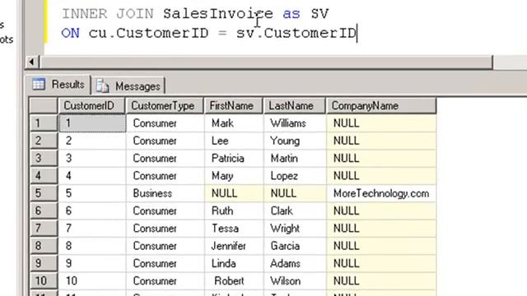Click the 'Patricia' first name cell
This screenshot has width=527, height=296.
click(x=234, y=158)
